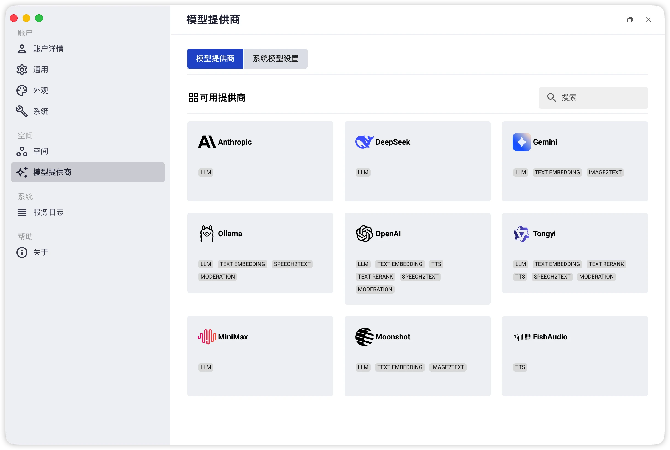The image size is (670, 450).
Task: Click the MiniMax waveform logo
Action: [x=207, y=337]
